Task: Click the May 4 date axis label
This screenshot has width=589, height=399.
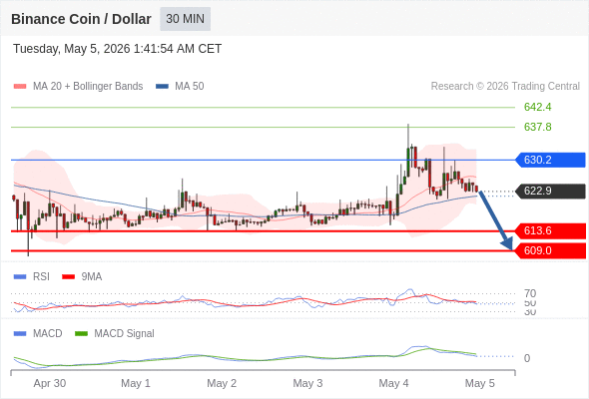Action: [393, 384]
